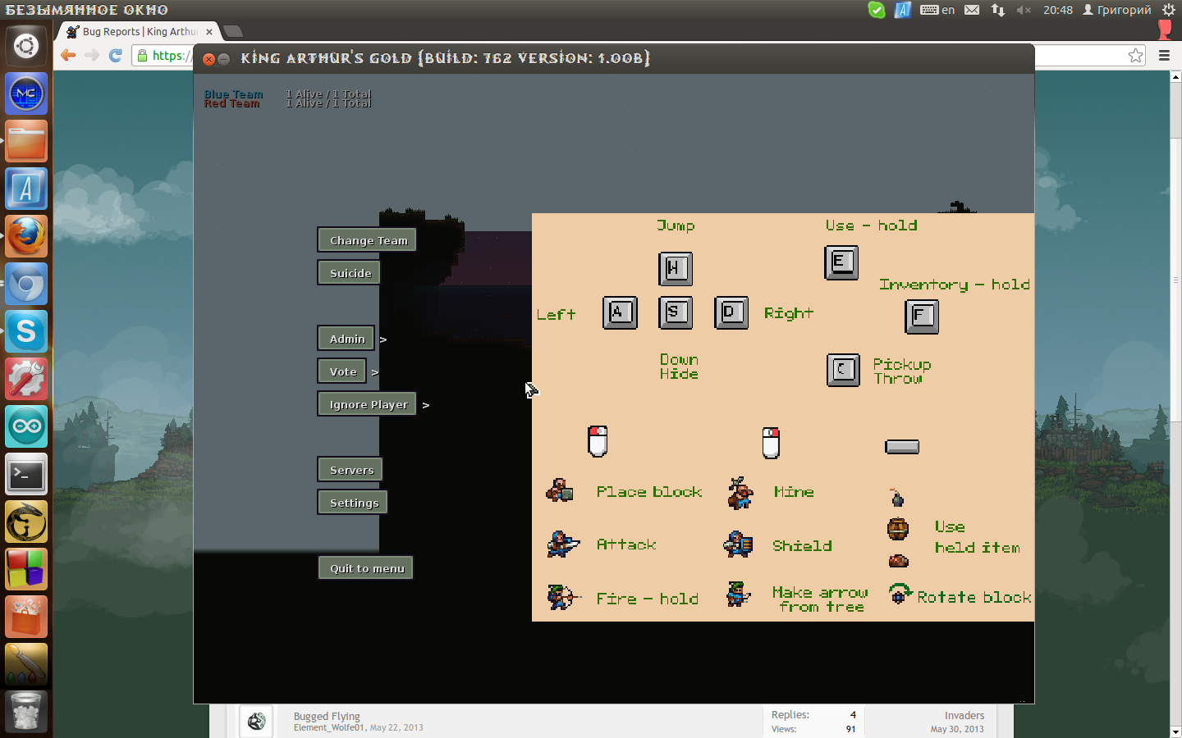Click the Suicide button
Viewport: 1182px width, 738px height.
coord(349,273)
